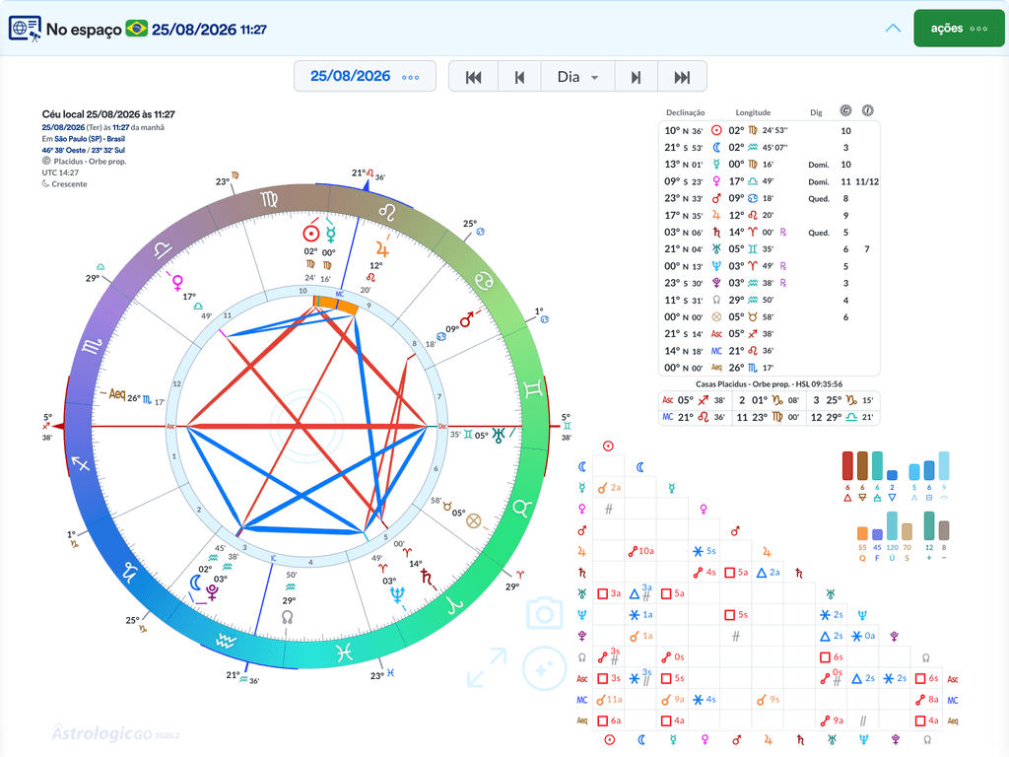Select the Mars glyph in the longitude table

[716, 198]
